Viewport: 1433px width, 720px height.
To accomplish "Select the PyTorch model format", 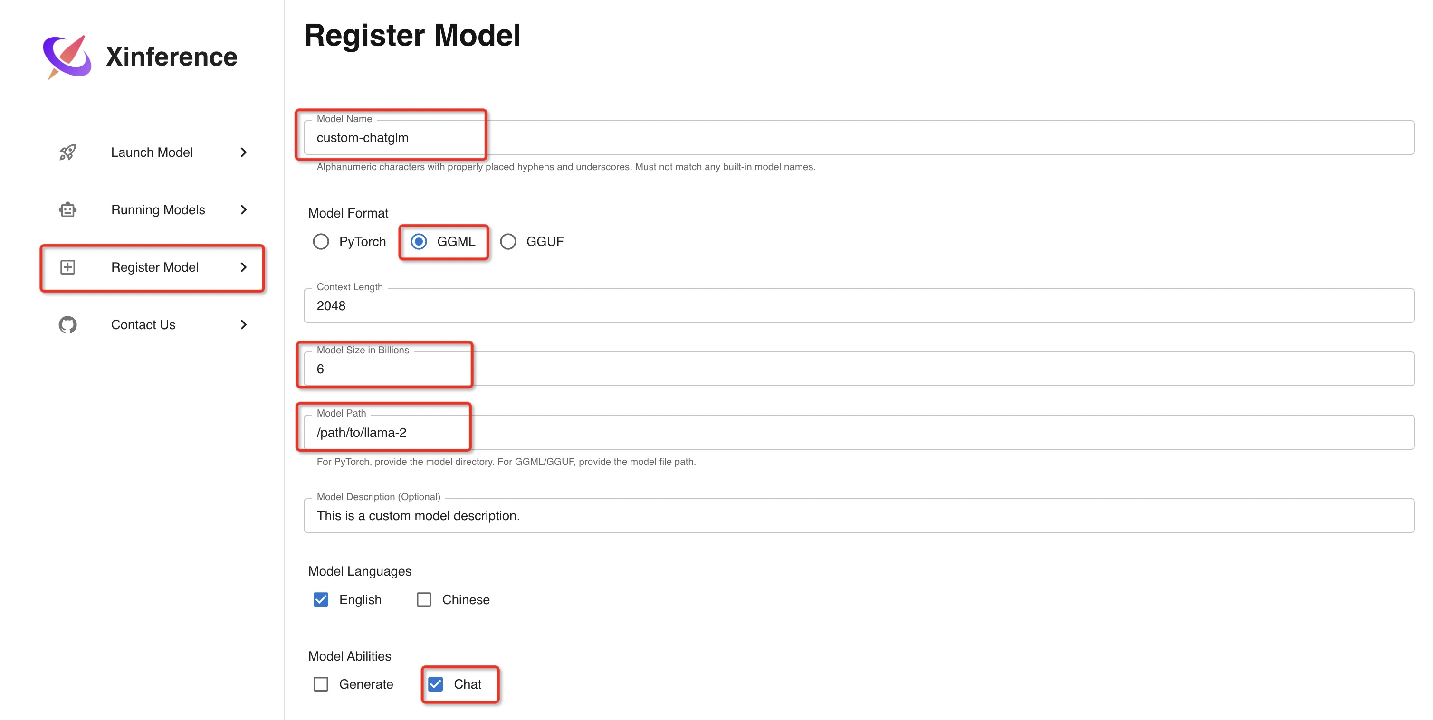I will click(x=321, y=242).
